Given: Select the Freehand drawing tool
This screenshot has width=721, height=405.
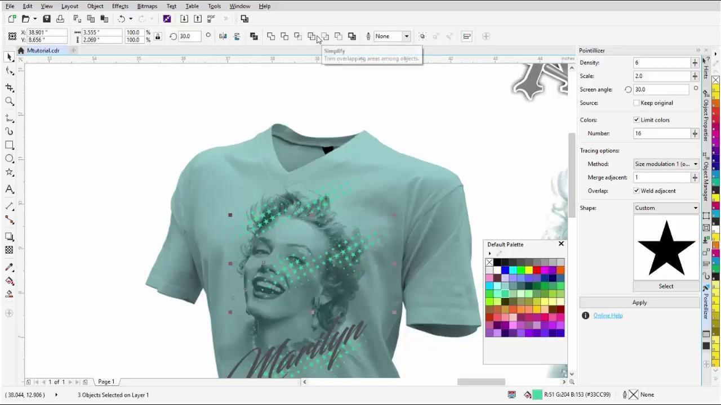Looking at the screenshot, I should (10, 118).
